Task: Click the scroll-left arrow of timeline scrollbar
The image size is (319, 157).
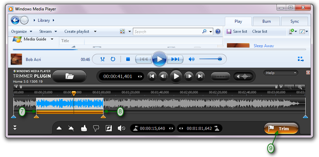Action: click(16, 87)
